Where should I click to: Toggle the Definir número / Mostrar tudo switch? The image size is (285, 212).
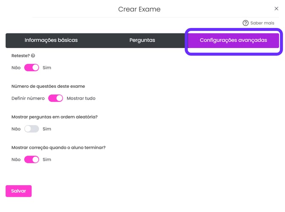point(56,98)
